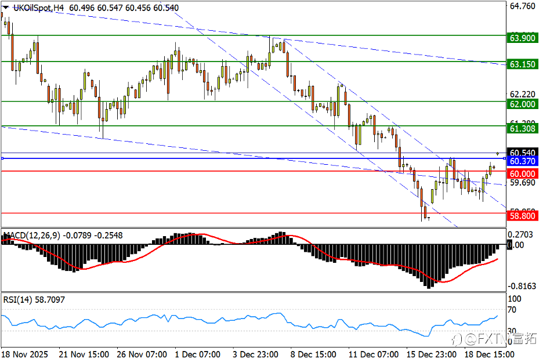Select the 64.760 value on price axis
Screen dimensions: 543x362
pos(523,6)
